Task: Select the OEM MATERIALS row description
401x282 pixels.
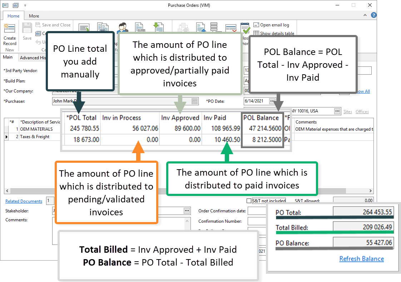Action: [x=36, y=129]
